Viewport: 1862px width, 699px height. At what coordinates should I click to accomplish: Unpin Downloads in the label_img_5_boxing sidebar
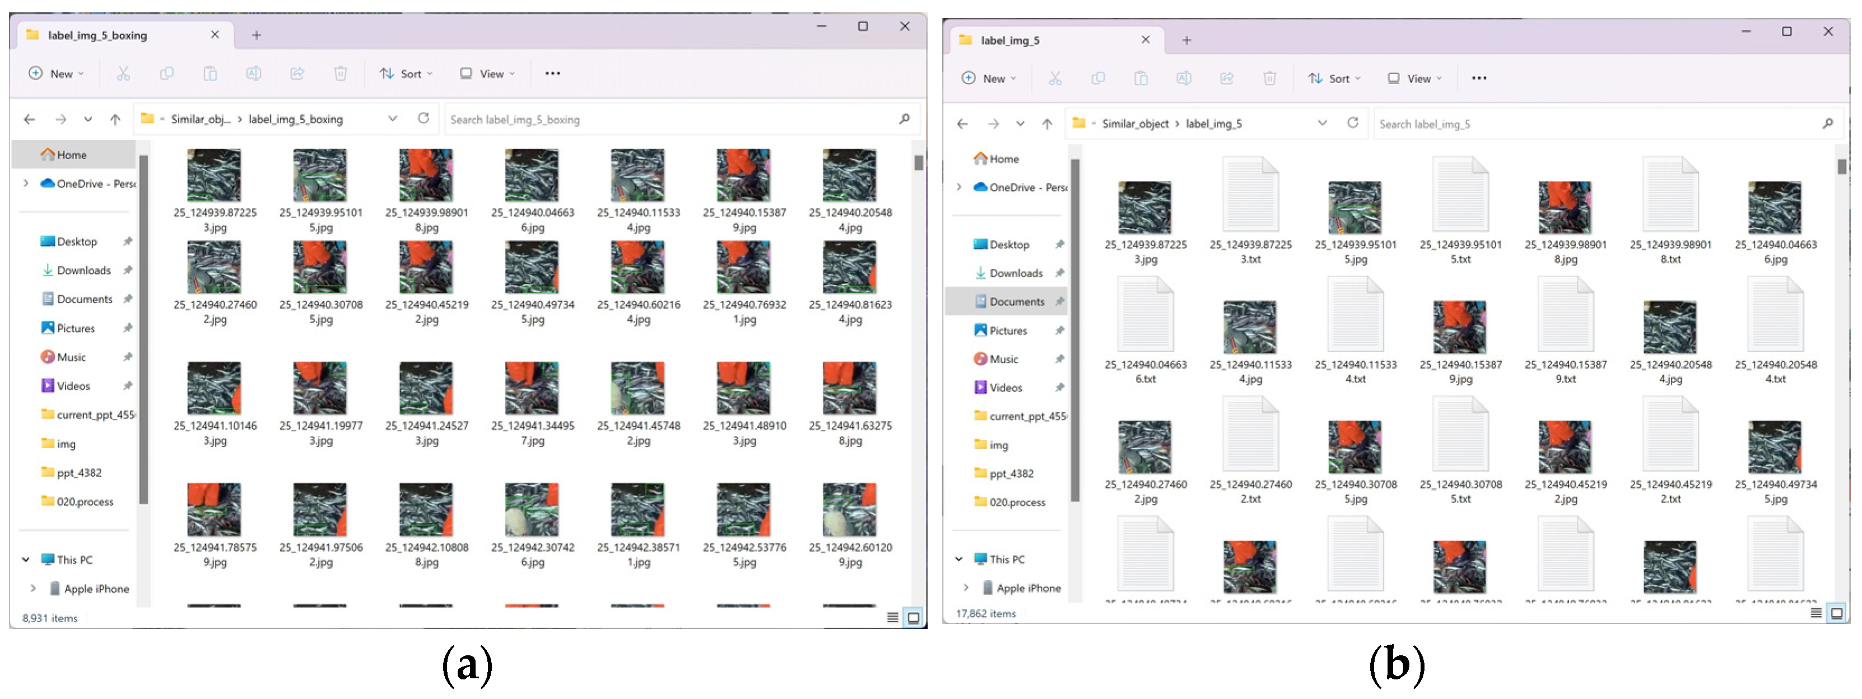pyautogui.click(x=128, y=271)
